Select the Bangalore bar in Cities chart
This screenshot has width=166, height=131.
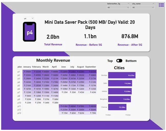pyautogui.click(x=120, y=99)
